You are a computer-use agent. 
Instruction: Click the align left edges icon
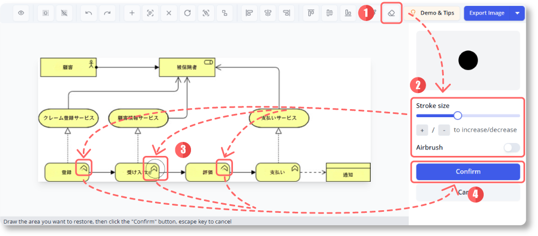(x=249, y=13)
